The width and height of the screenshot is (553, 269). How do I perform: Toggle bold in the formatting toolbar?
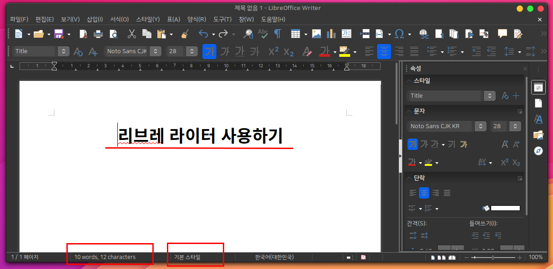coord(209,51)
